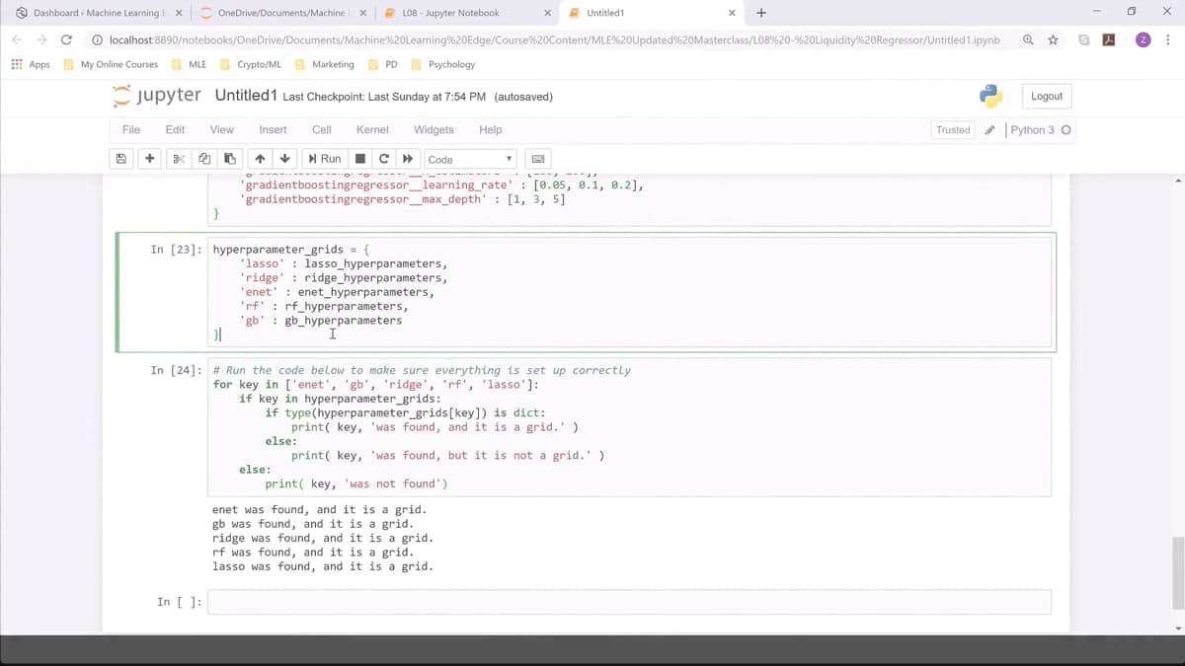Open command palette keyboard icon
1185x666 pixels.
point(538,159)
